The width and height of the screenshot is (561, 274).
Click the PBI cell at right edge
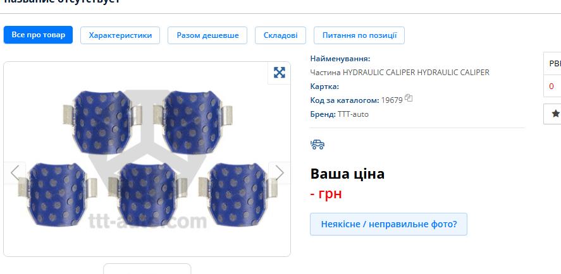[x=554, y=64]
